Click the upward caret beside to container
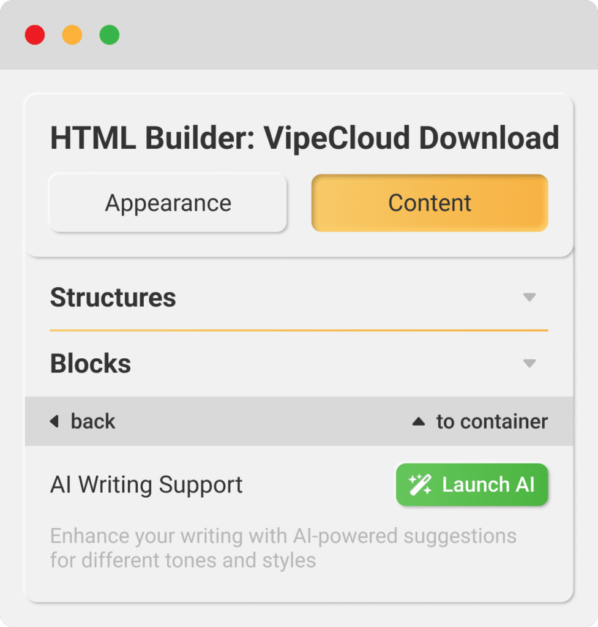This screenshot has height=627, width=598. (419, 421)
